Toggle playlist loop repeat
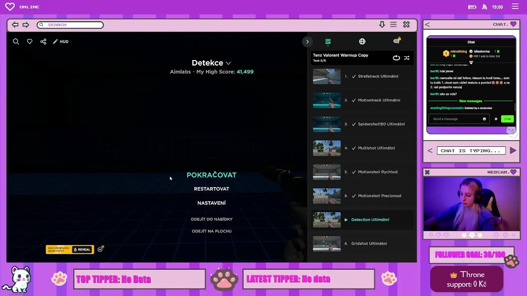This screenshot has height=296, width=527. (x=396, y=58)
